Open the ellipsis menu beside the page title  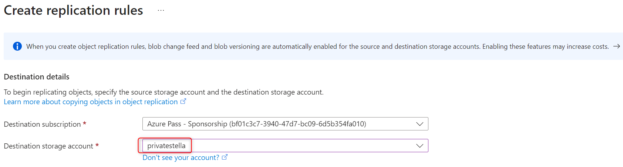tap(161, 10)
